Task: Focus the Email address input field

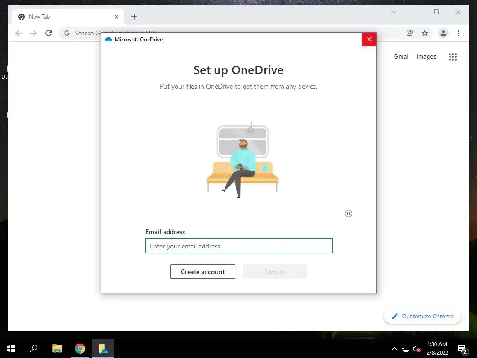Action: tap(239, 246)
